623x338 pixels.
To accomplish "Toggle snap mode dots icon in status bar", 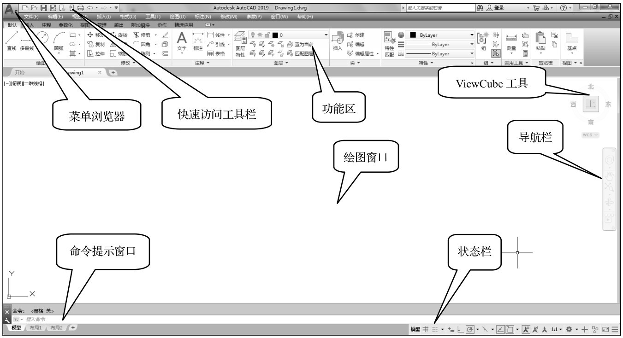I will pos(436,329).
